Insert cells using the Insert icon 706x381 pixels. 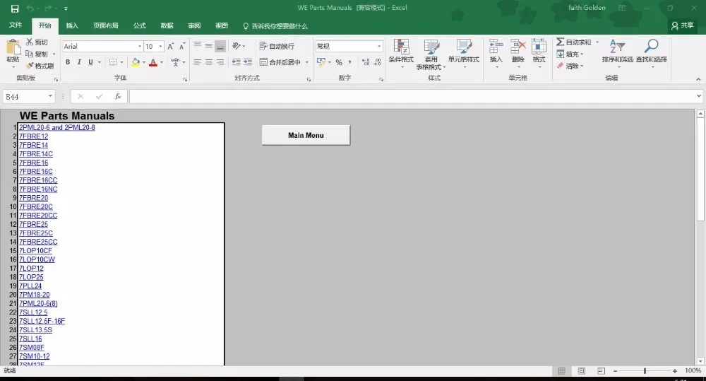click(x=496, y=47)
